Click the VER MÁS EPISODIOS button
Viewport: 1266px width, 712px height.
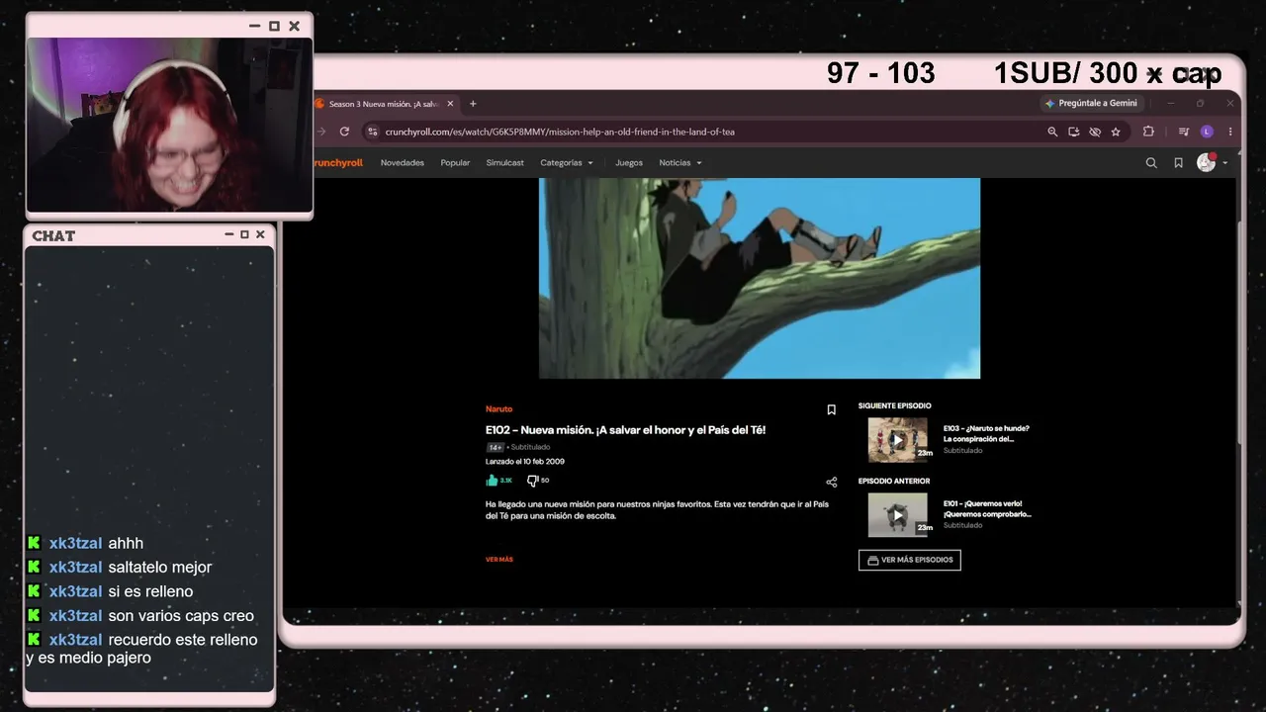pos(910,560)
